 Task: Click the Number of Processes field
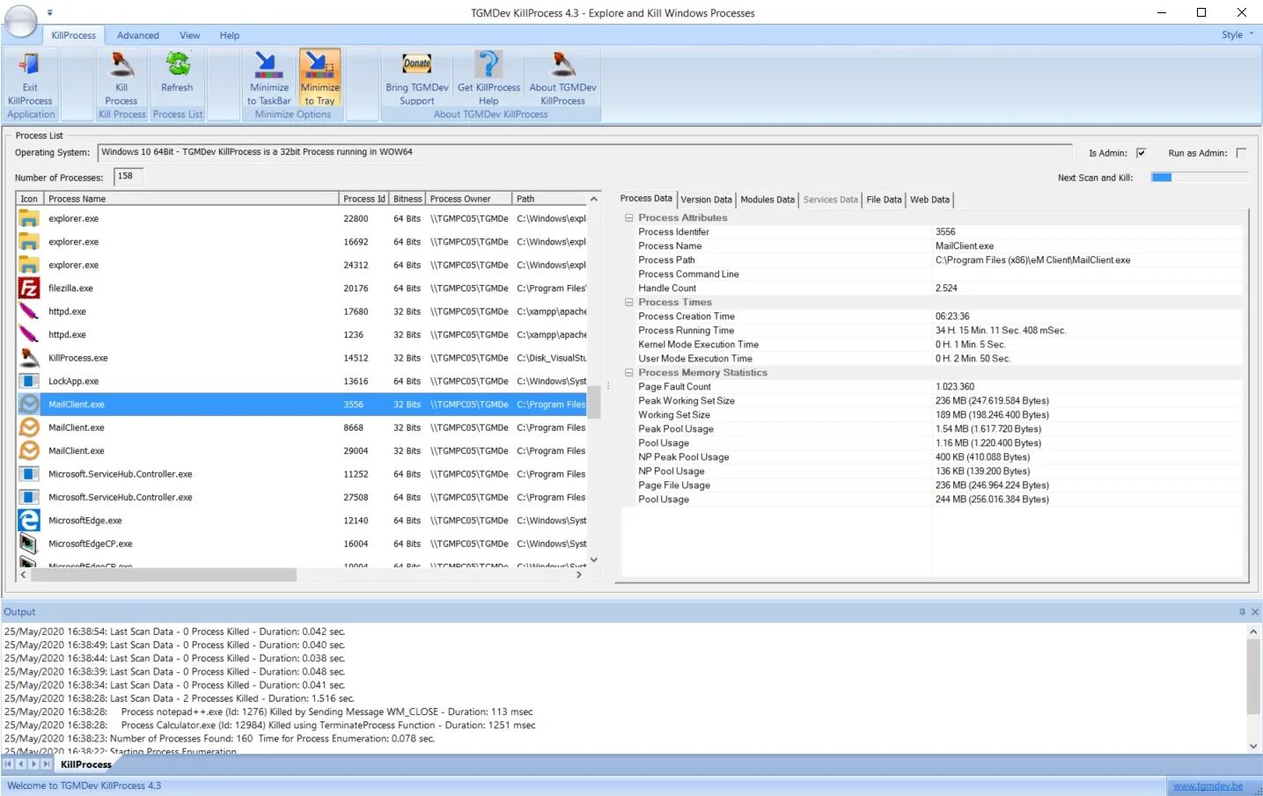(129, 177)
